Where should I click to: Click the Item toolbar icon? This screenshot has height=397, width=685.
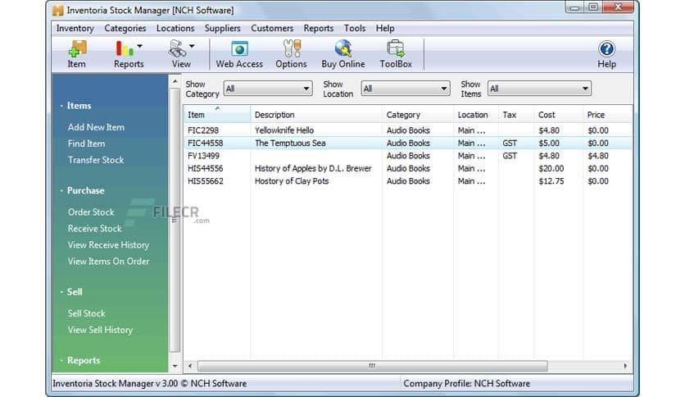point(76,54)
